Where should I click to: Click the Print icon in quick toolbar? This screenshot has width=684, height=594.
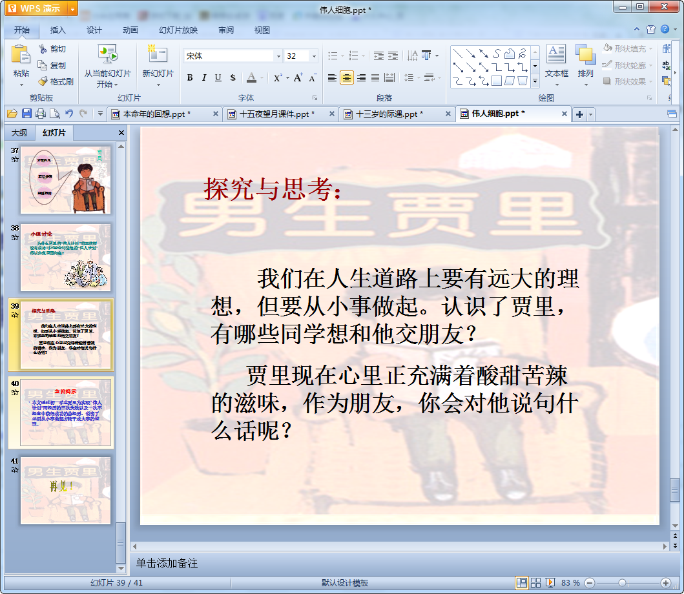[41, 114]
